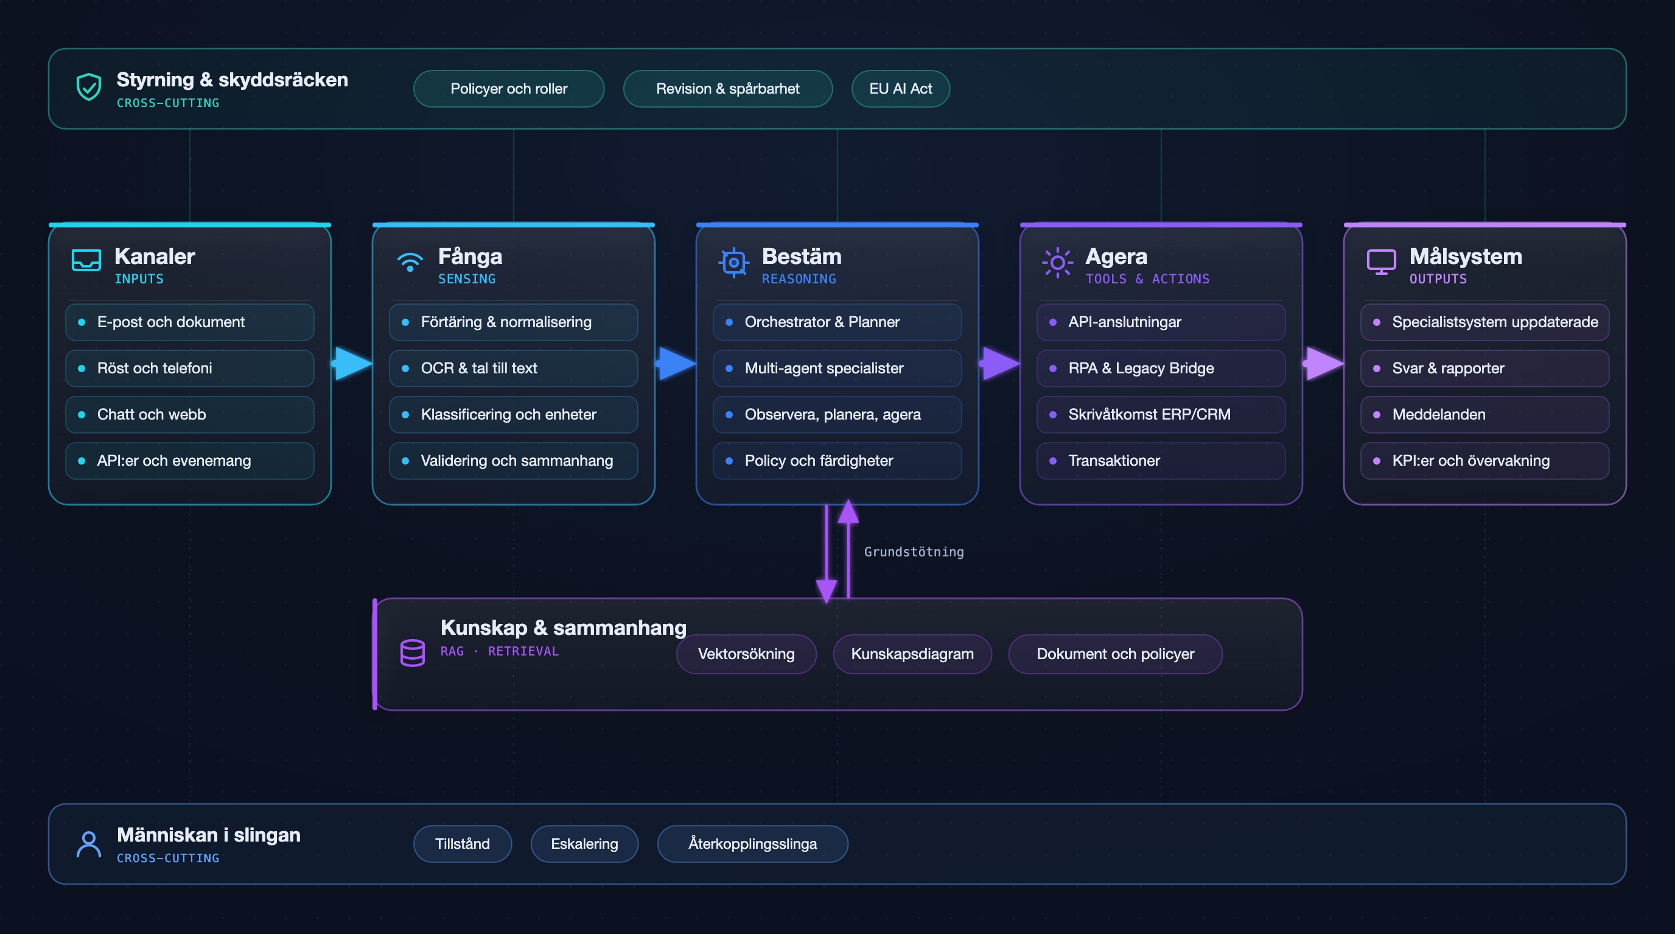Click the monitor icon beside Målsystem
Viewport: 1675px width, 934px height.
point(1381,261)
